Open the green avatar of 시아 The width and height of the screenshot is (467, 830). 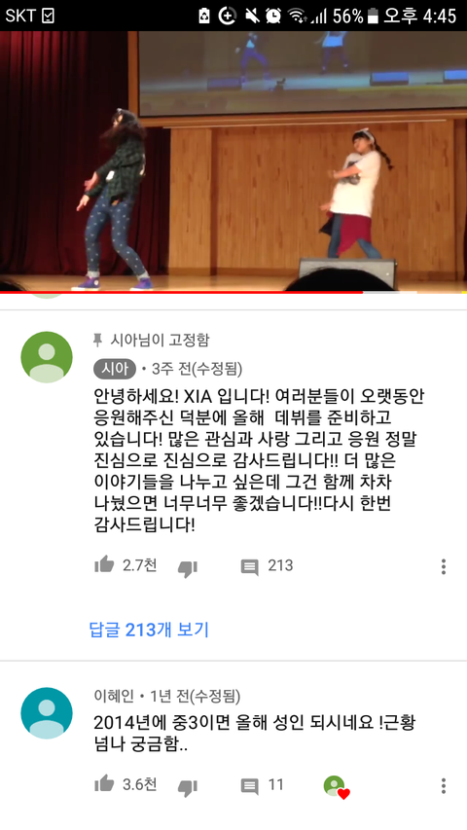47,357
